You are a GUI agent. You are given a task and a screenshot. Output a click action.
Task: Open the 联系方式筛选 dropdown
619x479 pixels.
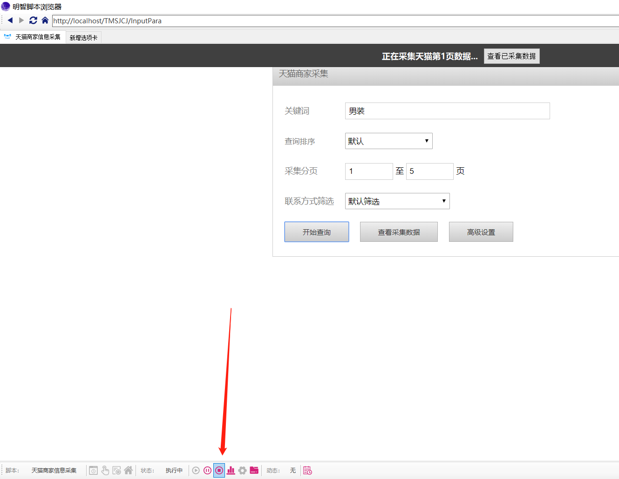[x=397, y=201]
